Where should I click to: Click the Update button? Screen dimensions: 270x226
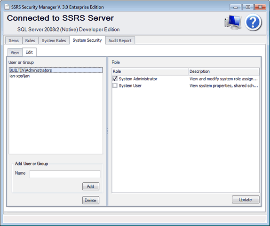click(246, 200)
